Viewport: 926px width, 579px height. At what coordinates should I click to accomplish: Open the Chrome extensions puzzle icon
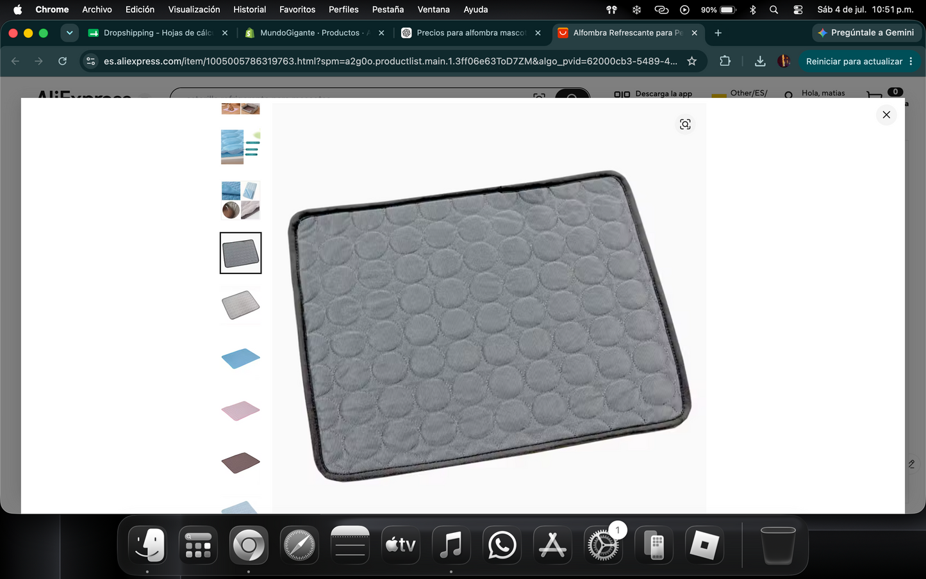(725, 61)
